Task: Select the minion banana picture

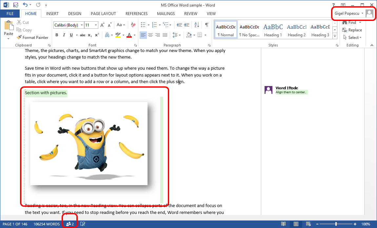Action: pos(89,144)
